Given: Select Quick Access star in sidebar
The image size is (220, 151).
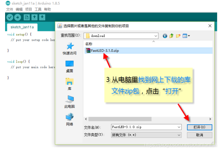Looking at the screenshot, I should (69, 49).
